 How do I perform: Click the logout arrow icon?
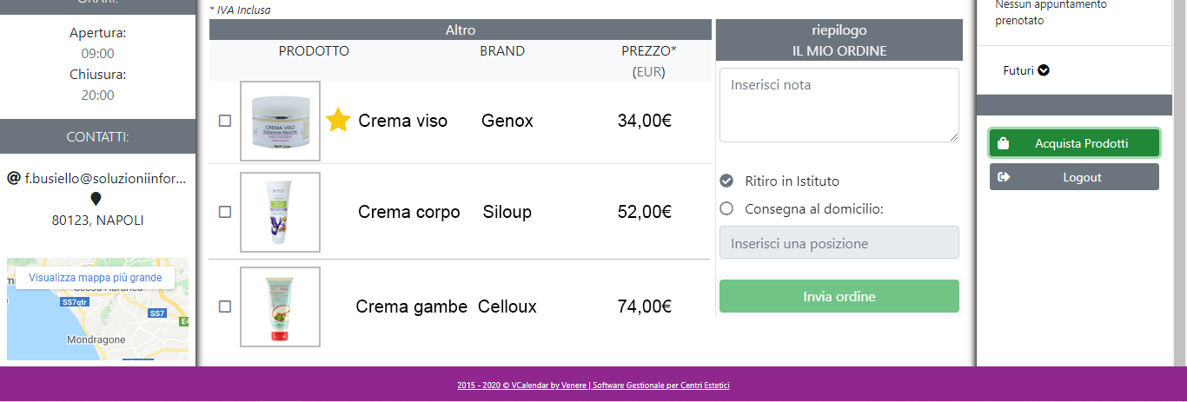pos(1004,177)
